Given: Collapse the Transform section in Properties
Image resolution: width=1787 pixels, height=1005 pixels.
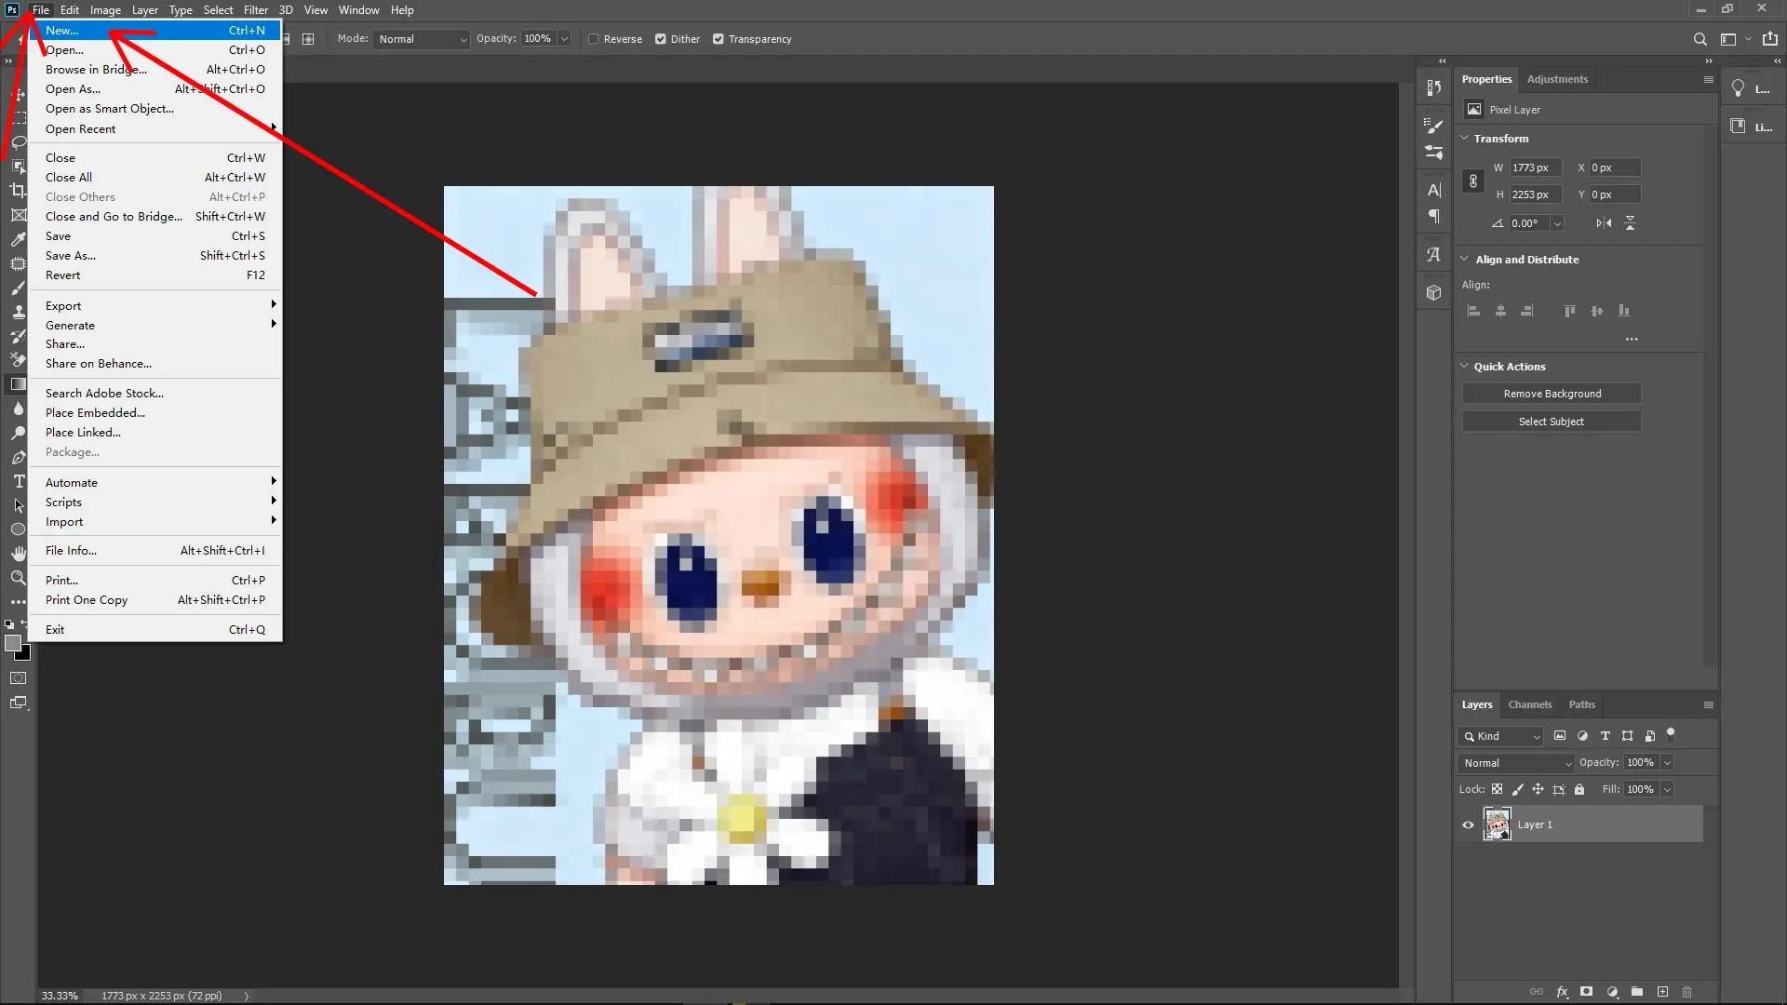Looking at the screenshot, I should [1466, 138].
